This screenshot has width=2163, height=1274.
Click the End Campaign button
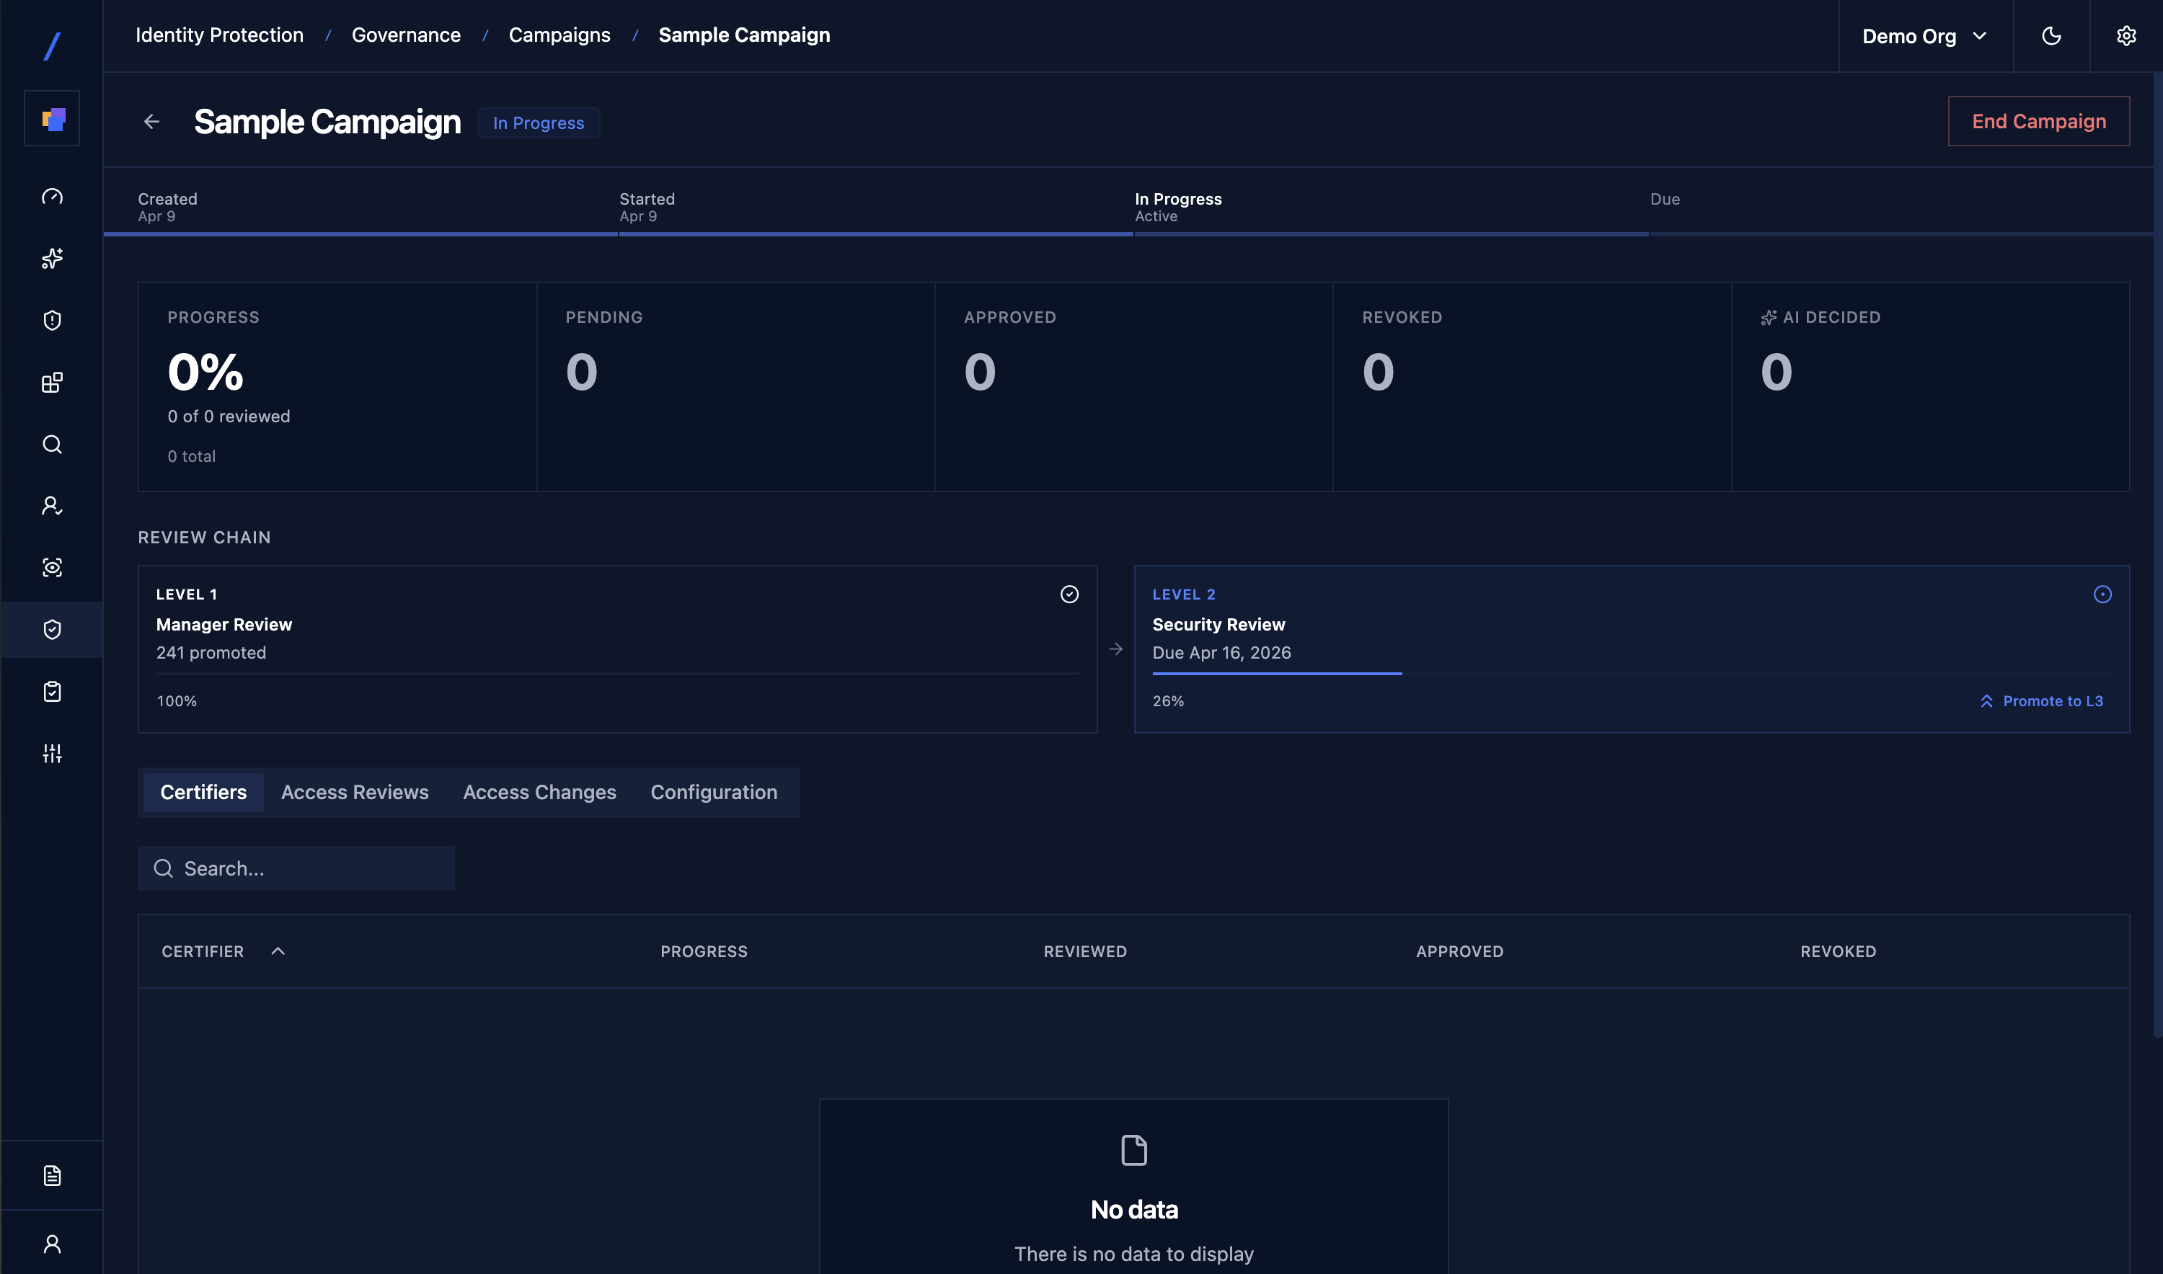point(2038,121)
